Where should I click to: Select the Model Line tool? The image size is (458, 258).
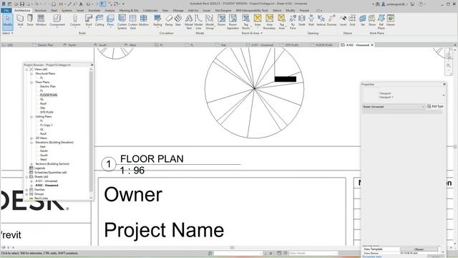point(198,22)
